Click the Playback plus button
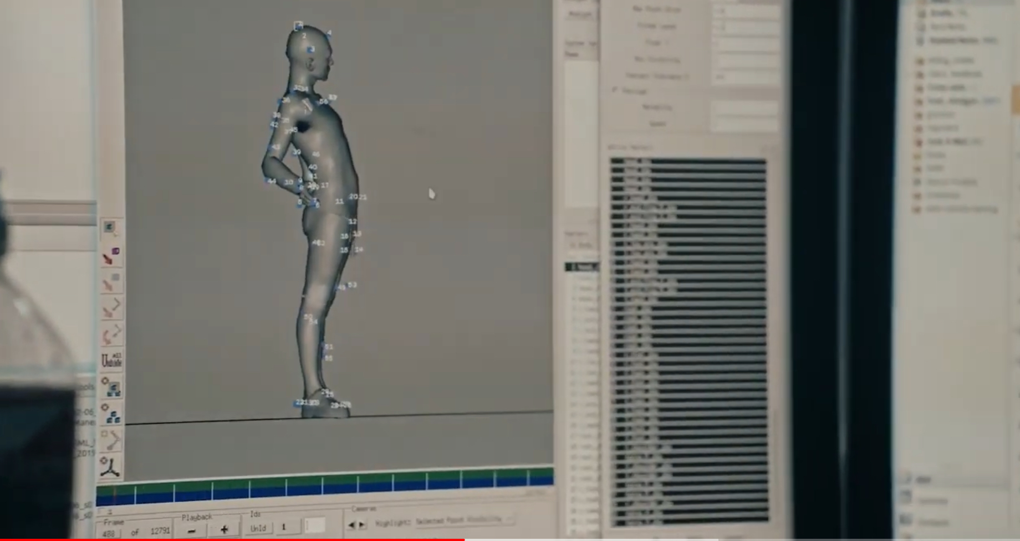Image resolution: width=1020 pixels, height=541 pixels. (x=224, y=530)
